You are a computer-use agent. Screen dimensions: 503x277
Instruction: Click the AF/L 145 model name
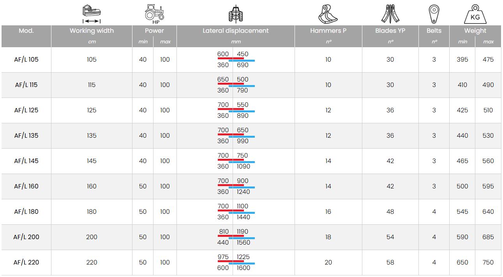pyautogui.click(x=26, y=161)
